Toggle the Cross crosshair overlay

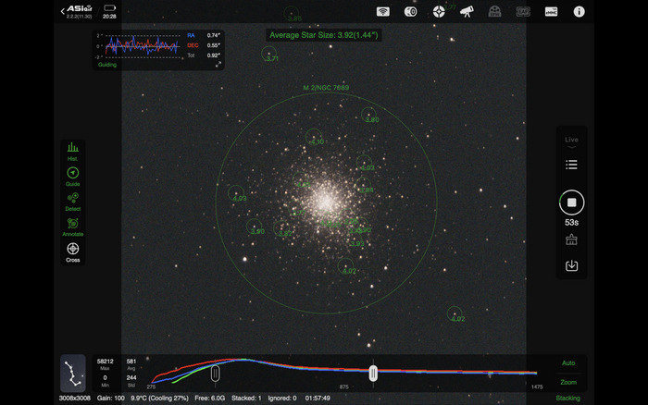click(x=72, y=251)
